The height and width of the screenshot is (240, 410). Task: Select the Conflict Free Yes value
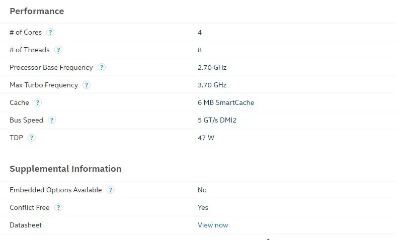[x=203, y=208]
